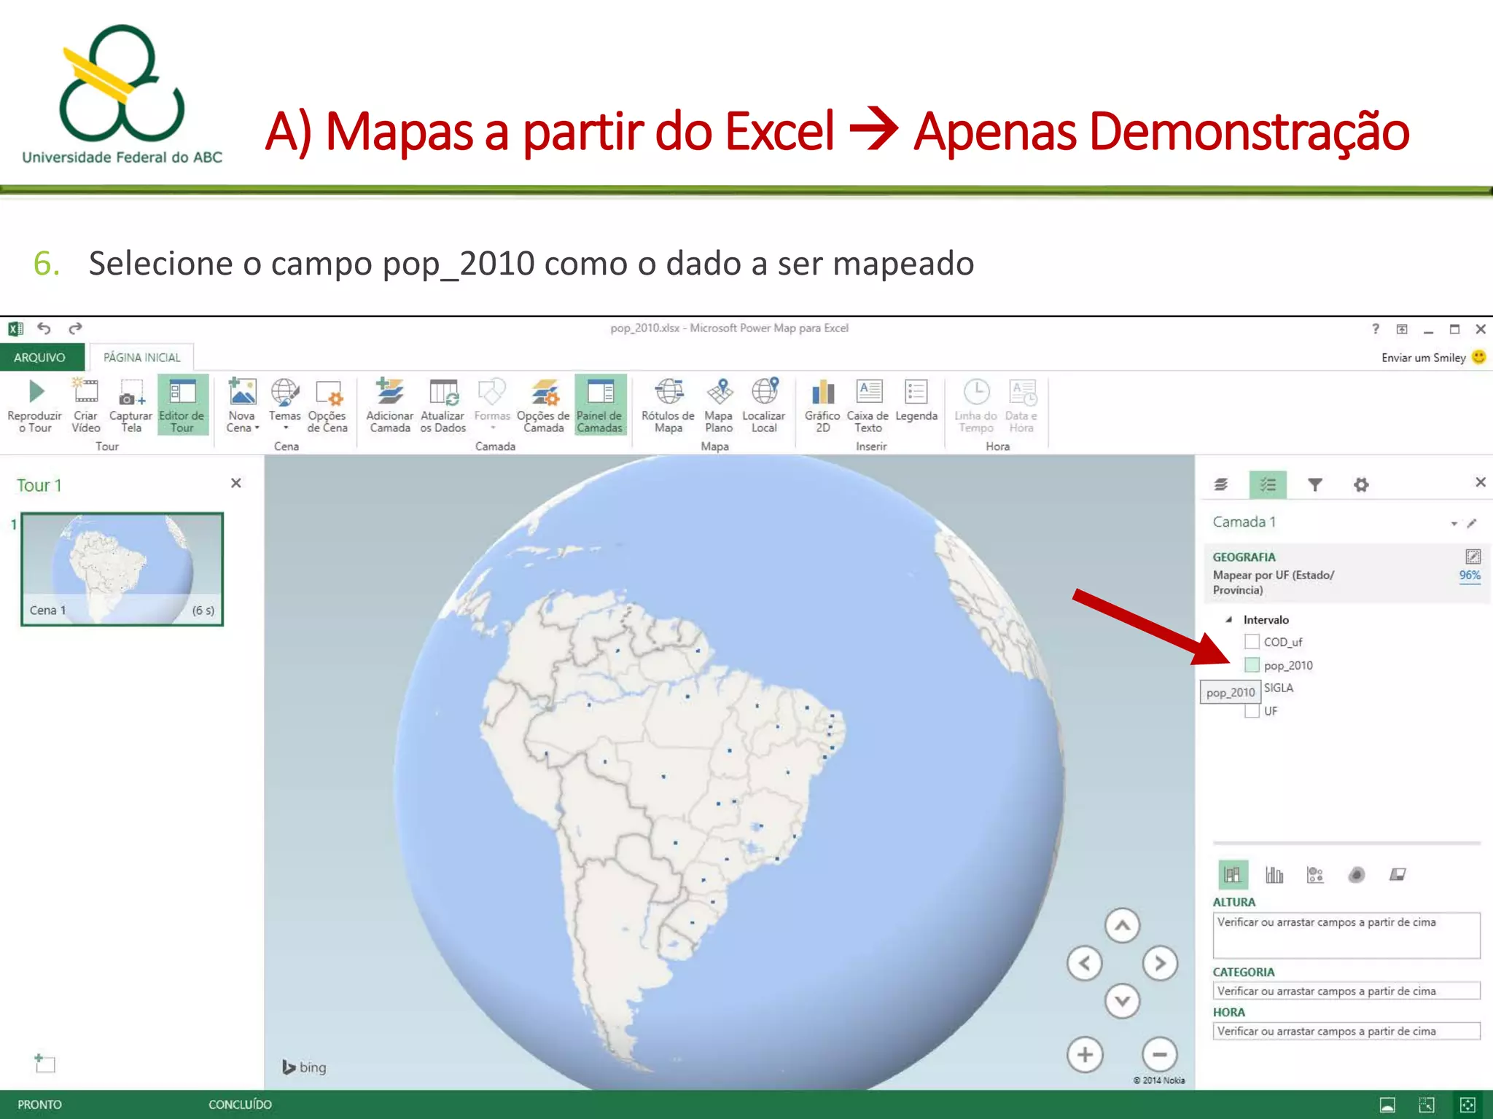The width and height of the screenshot is (1493, 1119).
Task: Click Data e Hora icon
Action: (1022, 392)
